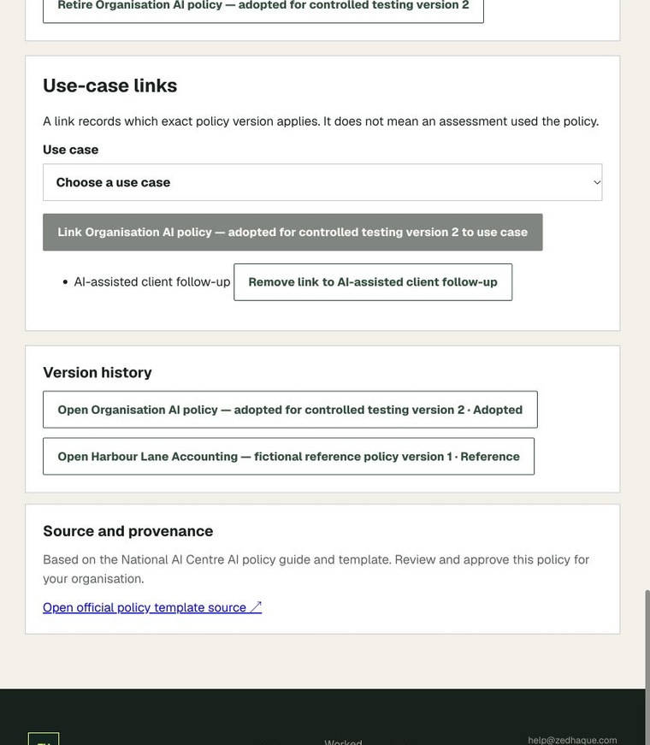The height and width of the screenshot is (745, 650).
Task: Click the 'Source and provenance' heading
Action: tap(127, 531)
